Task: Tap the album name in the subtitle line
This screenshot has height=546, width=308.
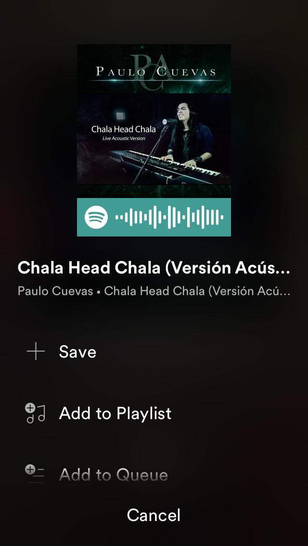Action: click(x=197, y=291)
